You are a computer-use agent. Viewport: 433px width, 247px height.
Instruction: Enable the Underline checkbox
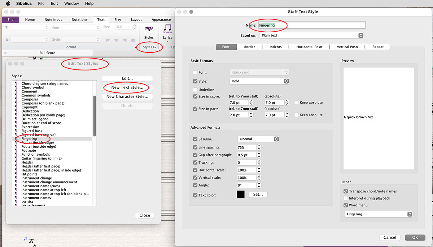pos(195,90)
